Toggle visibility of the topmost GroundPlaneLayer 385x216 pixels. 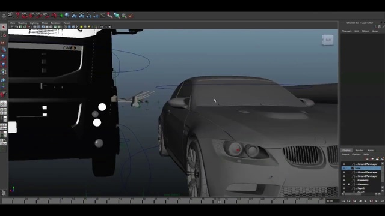(x=344, y=164)
